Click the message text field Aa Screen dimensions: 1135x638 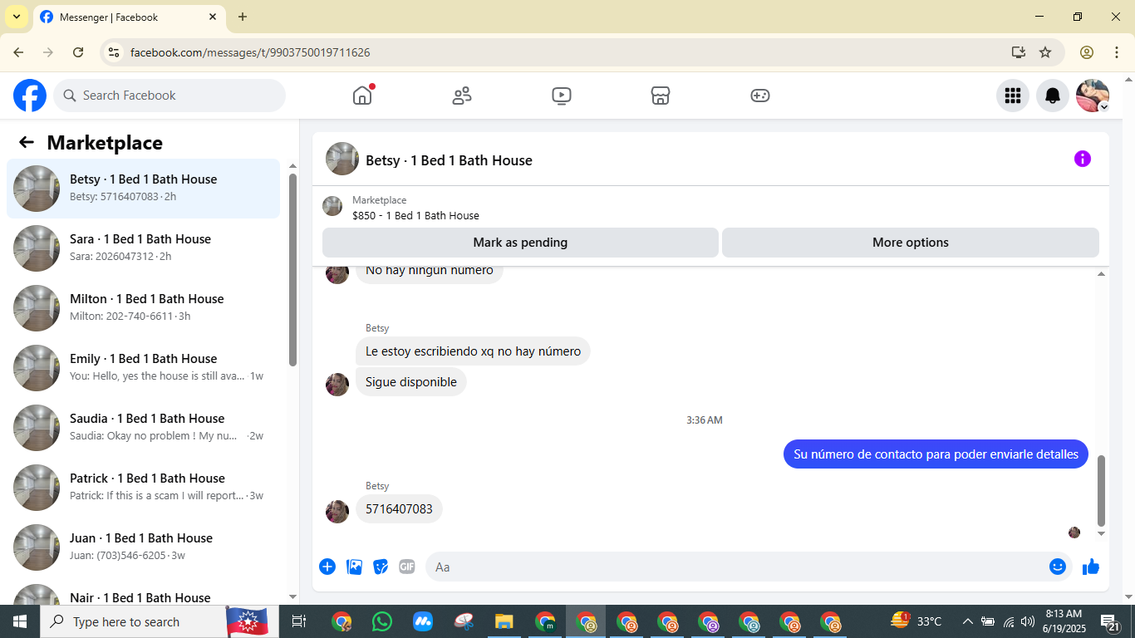[x=736, y=567]
